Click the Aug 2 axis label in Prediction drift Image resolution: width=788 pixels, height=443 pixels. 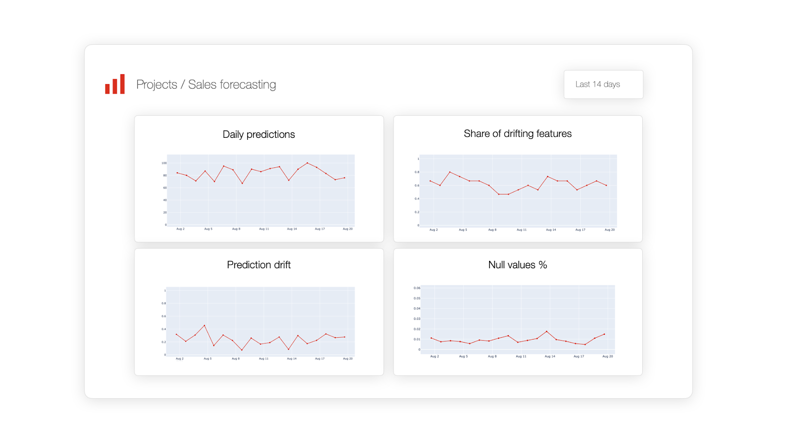point(180,359)
